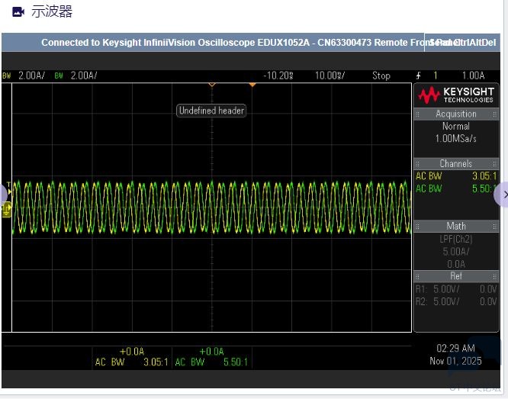508x399 pixels.
Task: Click the right-side next arrow button
Action: pos(503,195)
